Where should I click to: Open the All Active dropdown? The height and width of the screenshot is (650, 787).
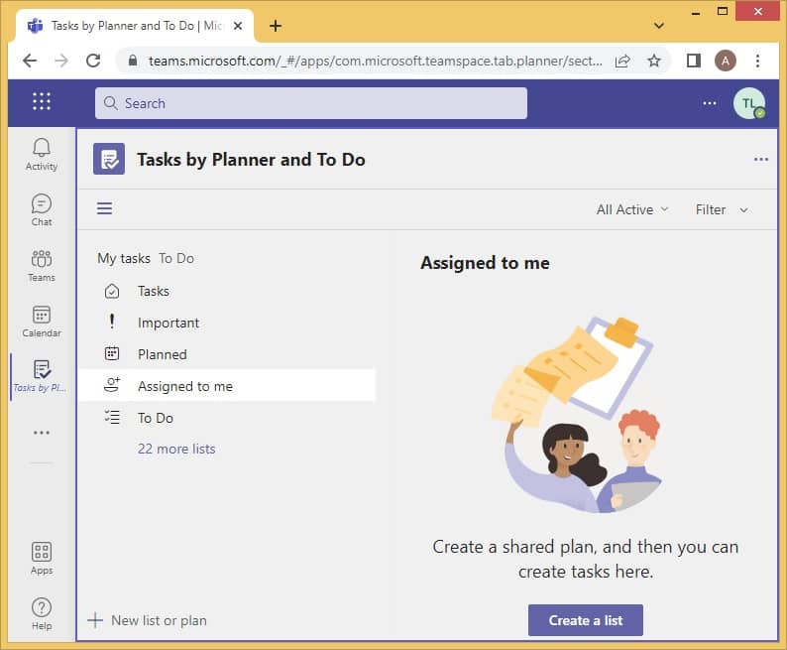632,209
